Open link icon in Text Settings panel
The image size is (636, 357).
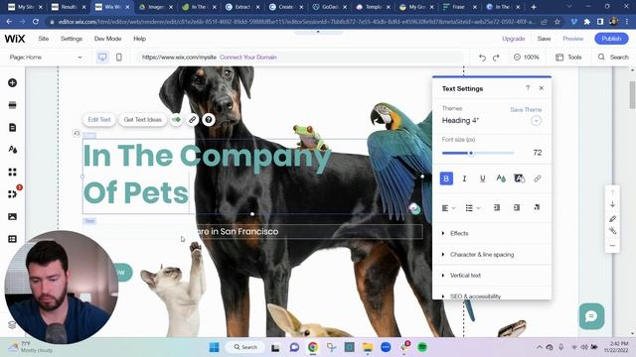pyautogui.click(x=538, y=178)
